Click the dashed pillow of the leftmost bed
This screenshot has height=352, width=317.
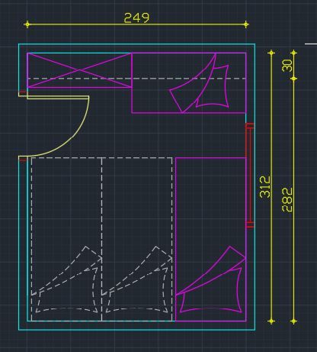coord(67,290)
